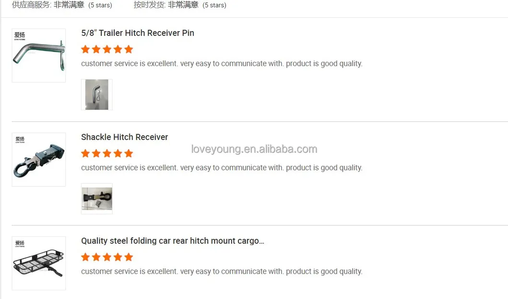
Task: Open Quality steel folding car rear hitch listing
Action: click(x=173, y=241)
